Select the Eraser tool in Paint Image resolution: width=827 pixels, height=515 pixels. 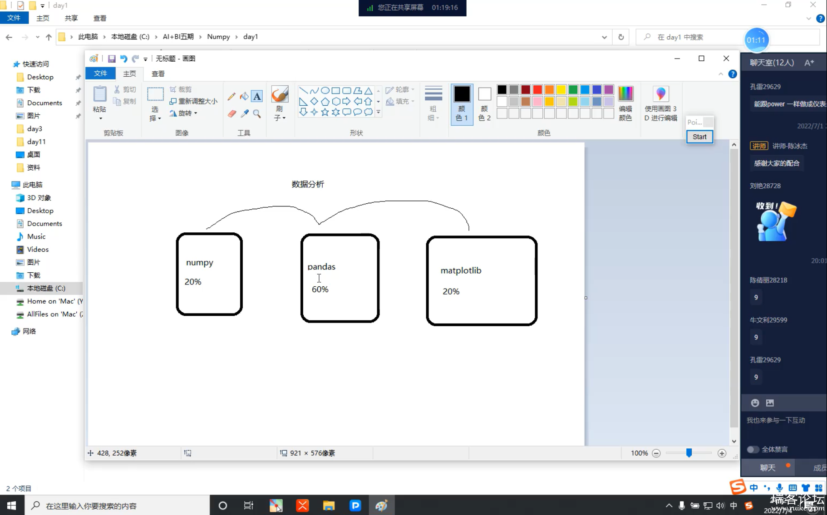point(231,113)
